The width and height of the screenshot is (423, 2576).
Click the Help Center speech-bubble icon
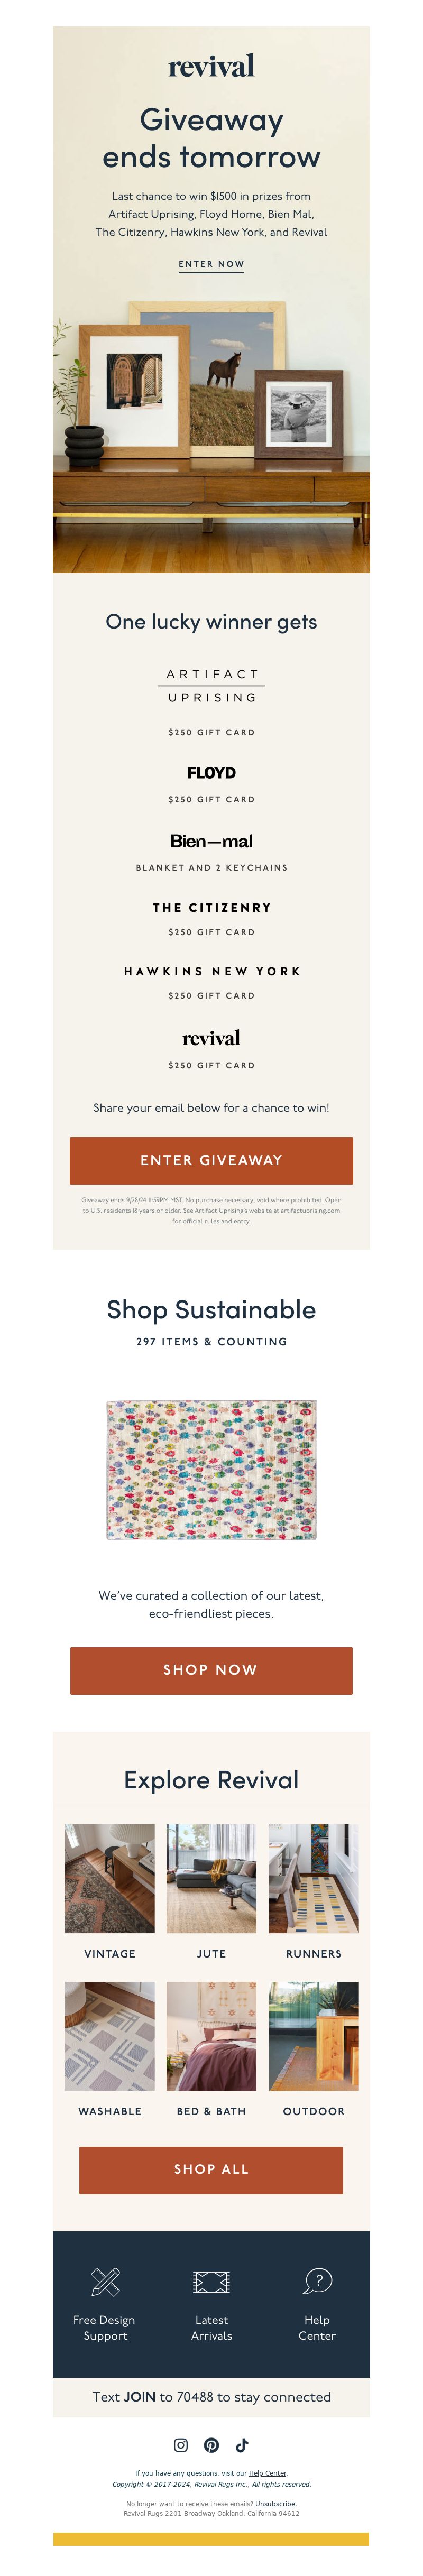tap(317, 2281)
